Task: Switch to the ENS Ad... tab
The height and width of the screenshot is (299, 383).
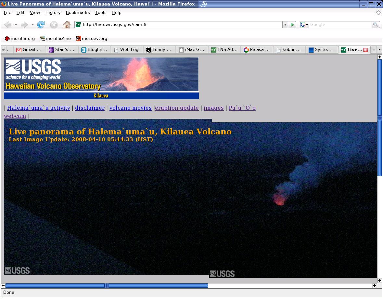Action: click(224, 50)
